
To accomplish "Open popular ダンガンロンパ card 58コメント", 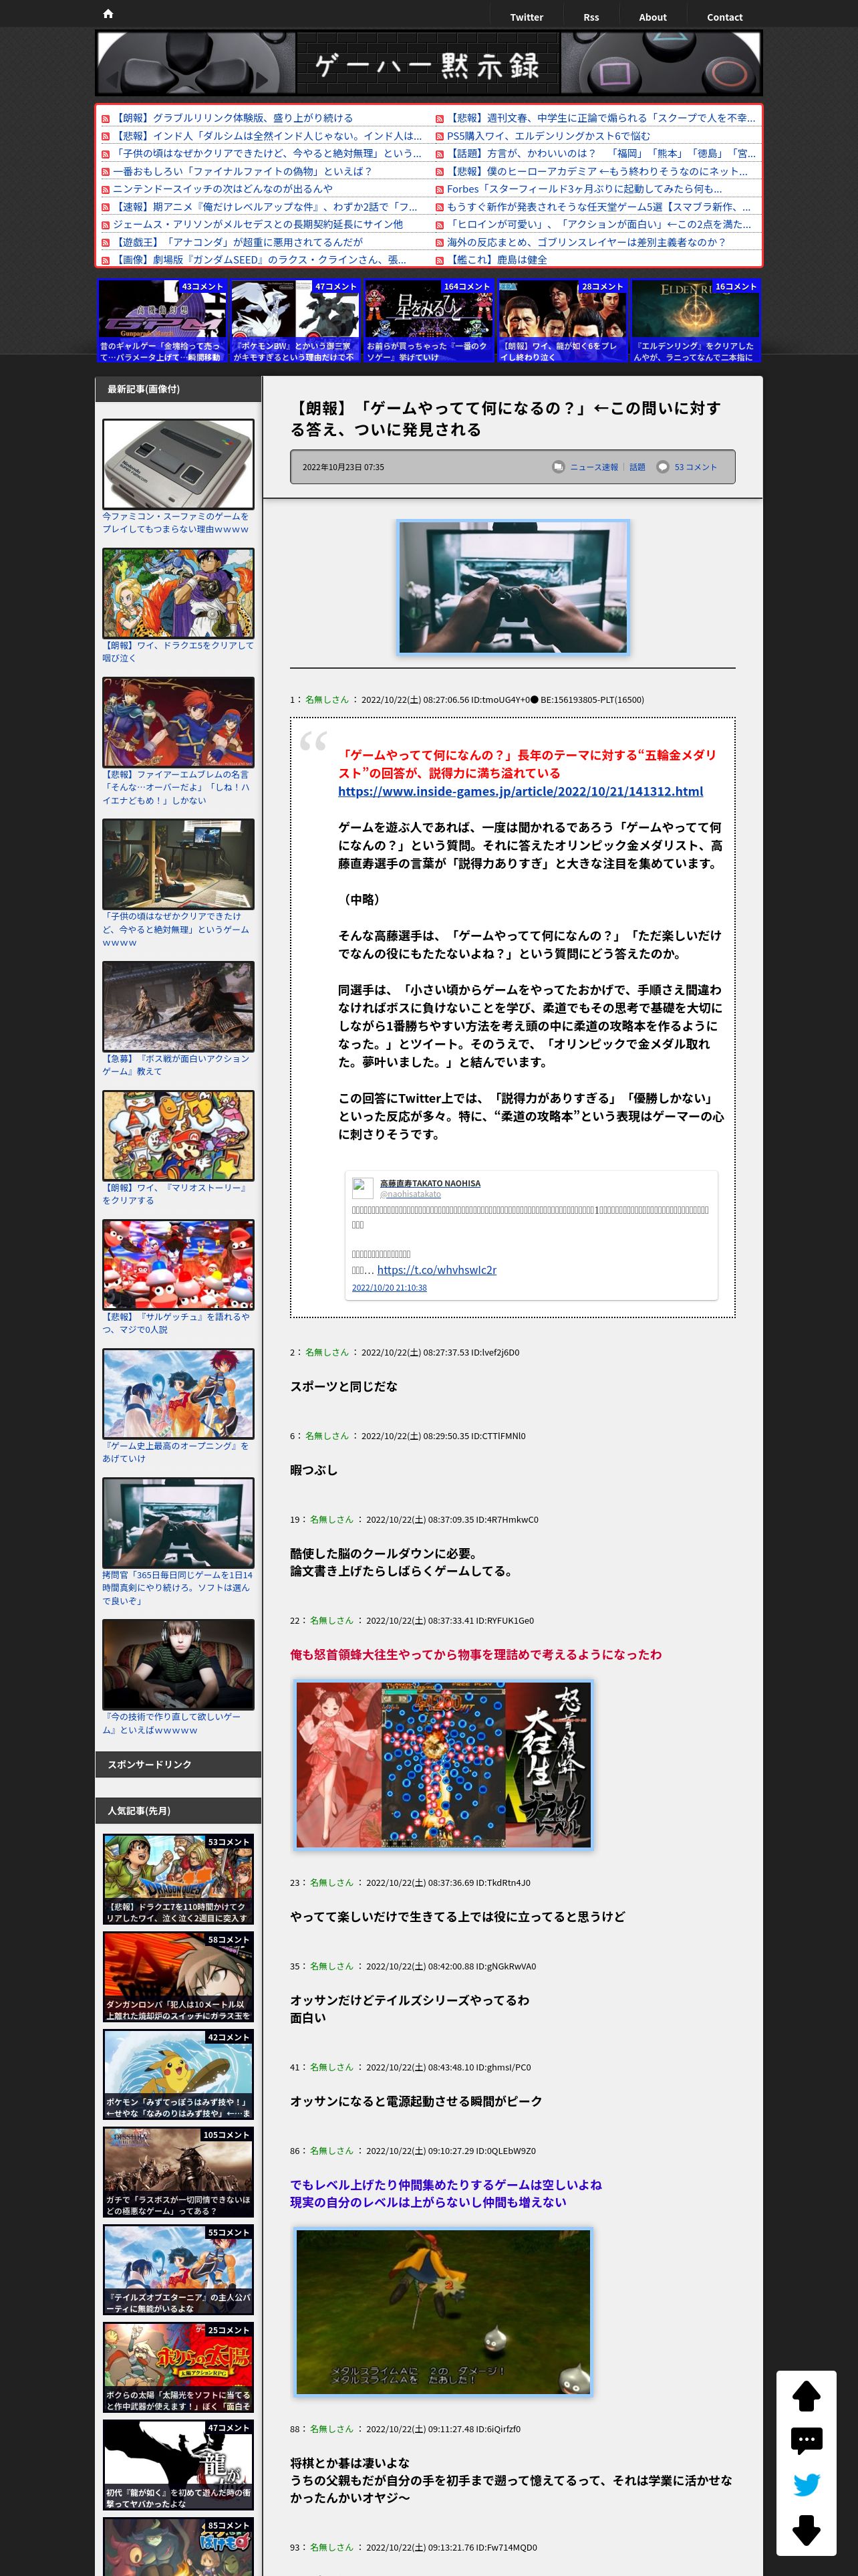I will 178,1977.
